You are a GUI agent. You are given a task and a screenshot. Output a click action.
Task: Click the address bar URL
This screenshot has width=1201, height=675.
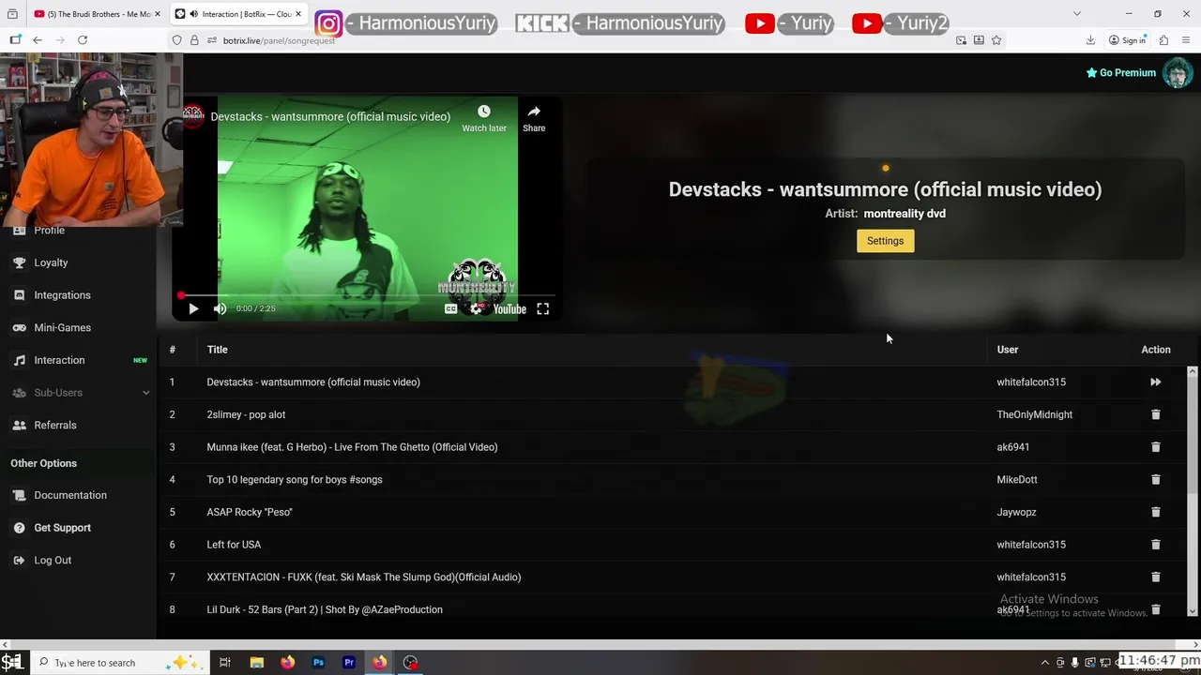click(x=279, y=40)
